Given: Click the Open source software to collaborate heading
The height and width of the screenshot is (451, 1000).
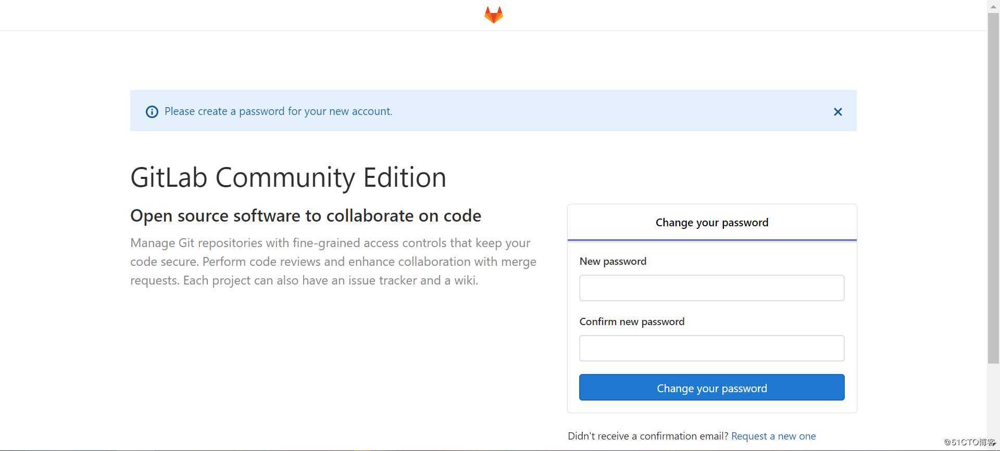Looking at the screenshot, I should [x=306, y=215].
